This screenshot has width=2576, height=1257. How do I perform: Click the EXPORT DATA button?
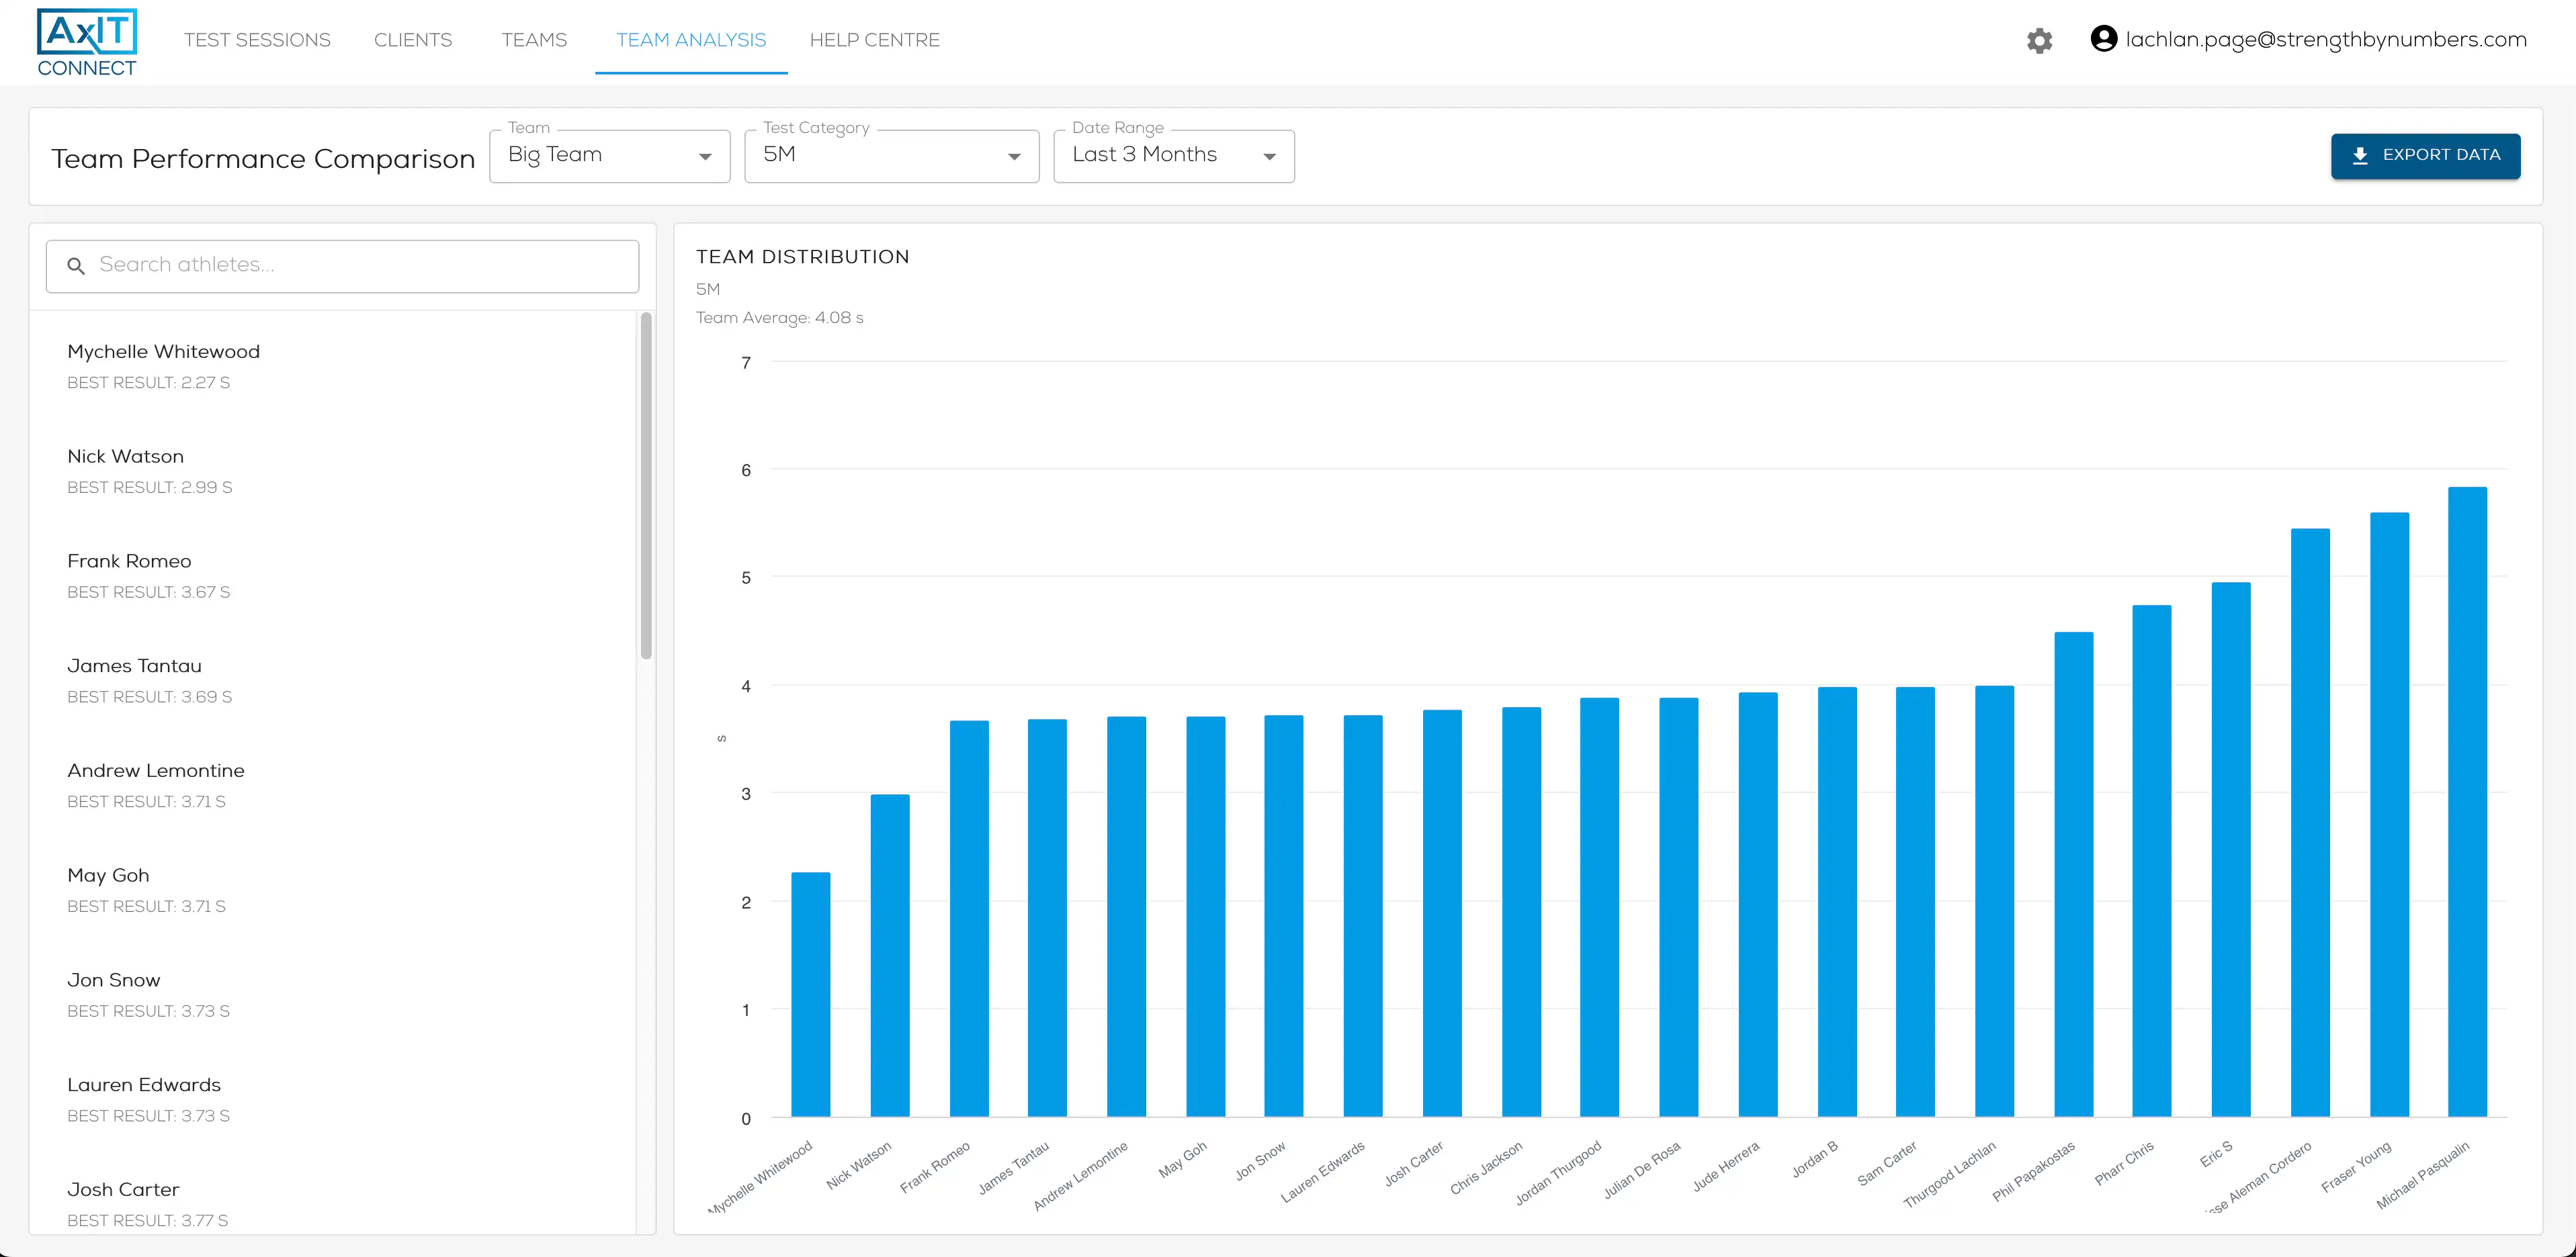tap(2426, 156)
